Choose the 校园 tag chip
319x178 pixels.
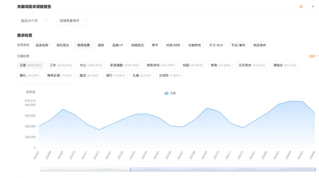point(193,65)
